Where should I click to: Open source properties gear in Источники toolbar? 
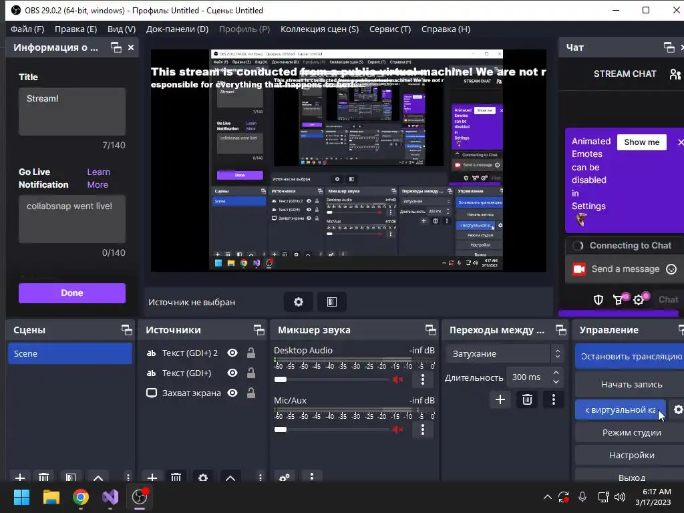coord(203,478)
